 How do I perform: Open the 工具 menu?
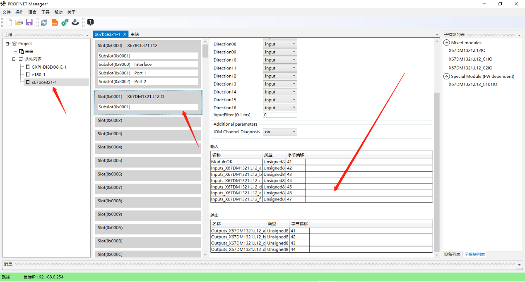tap(46, 12)
